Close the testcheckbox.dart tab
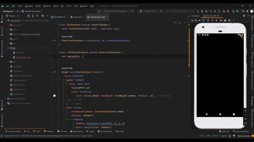 tap(108, 17)
